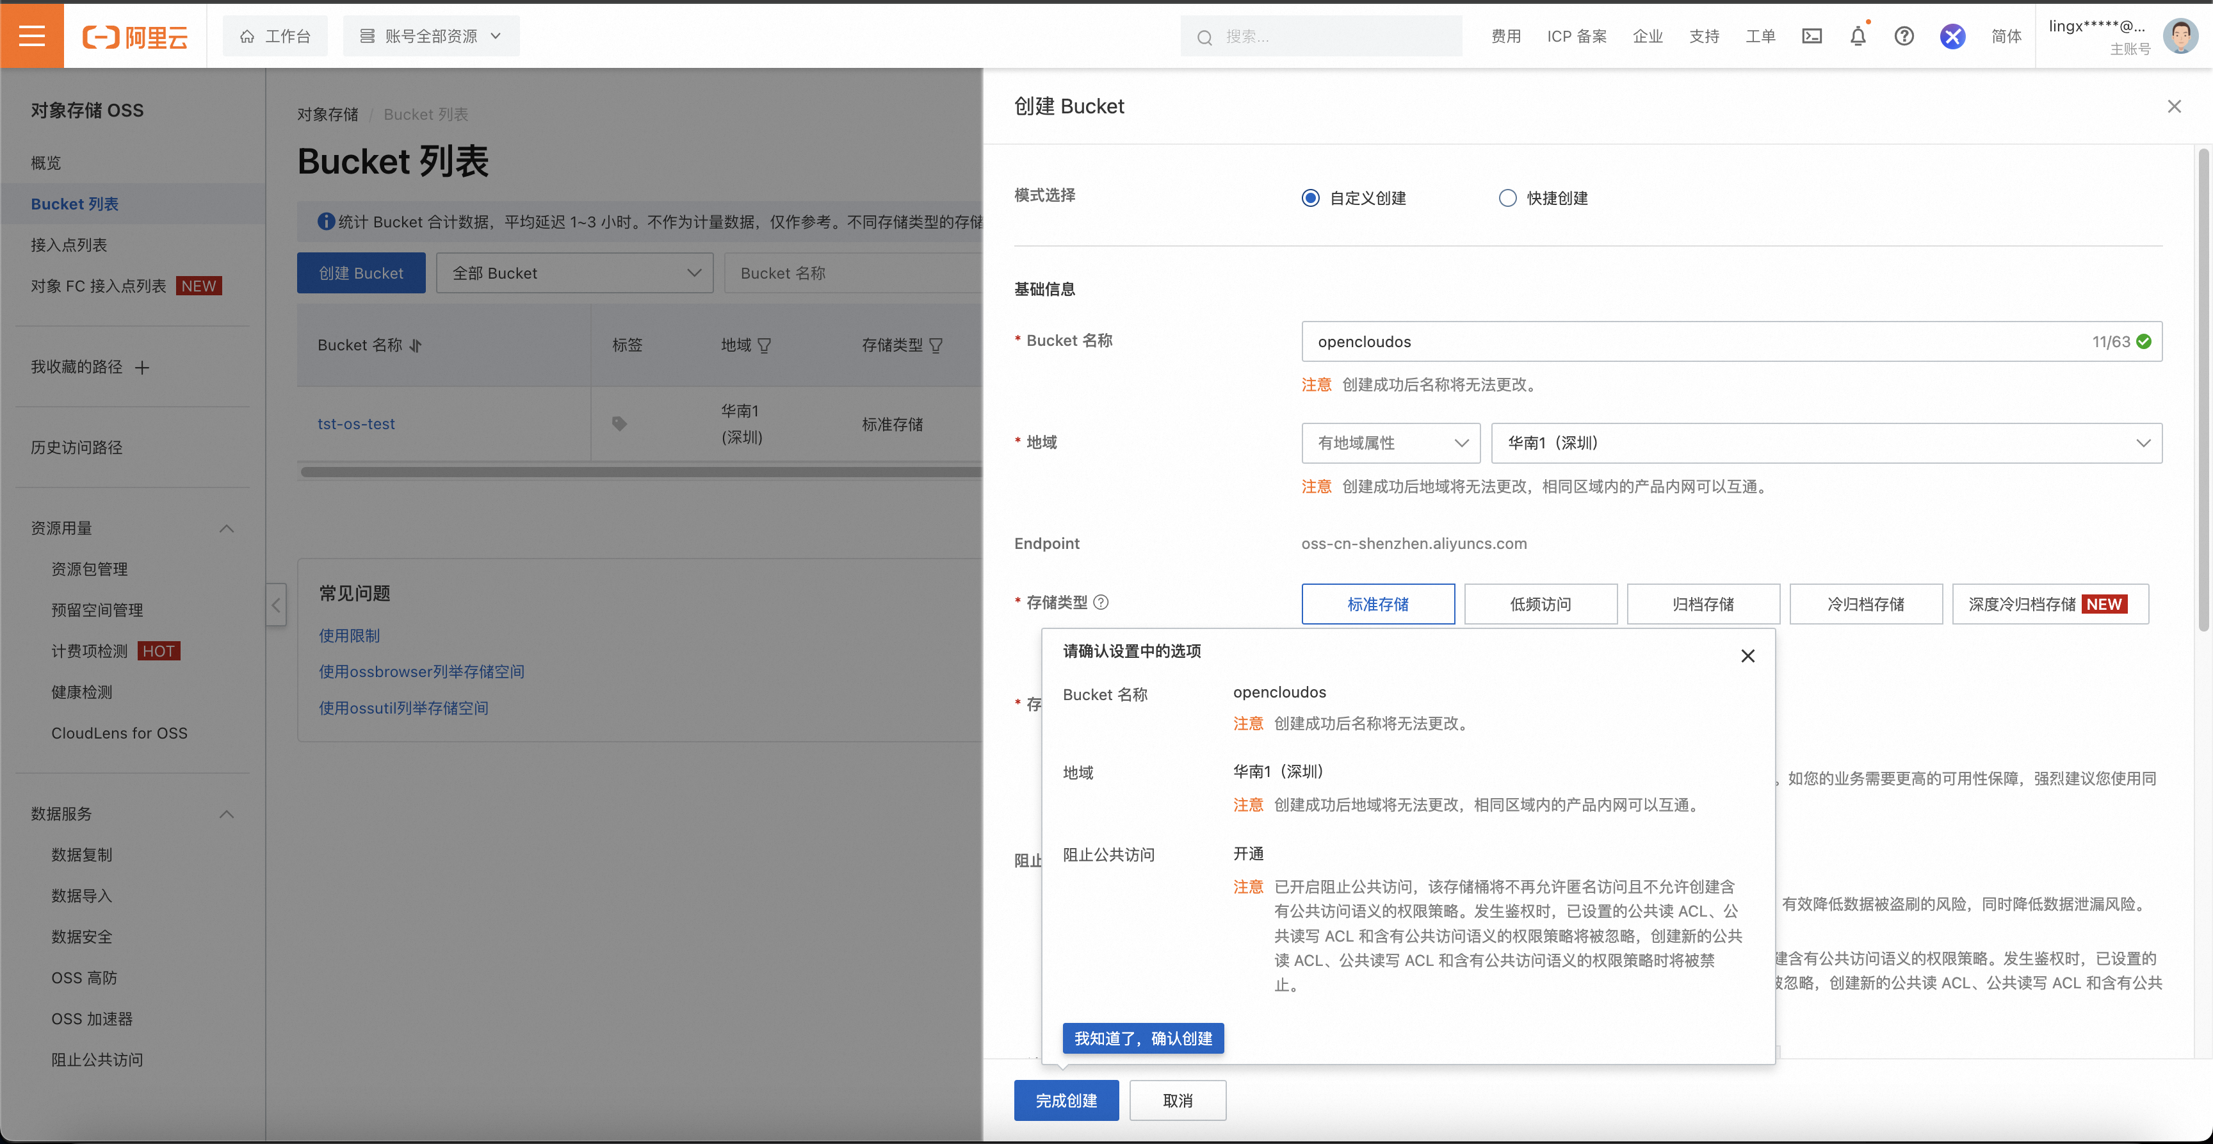
Task: Click the Aliyun logo
Action: click(135, 37)
